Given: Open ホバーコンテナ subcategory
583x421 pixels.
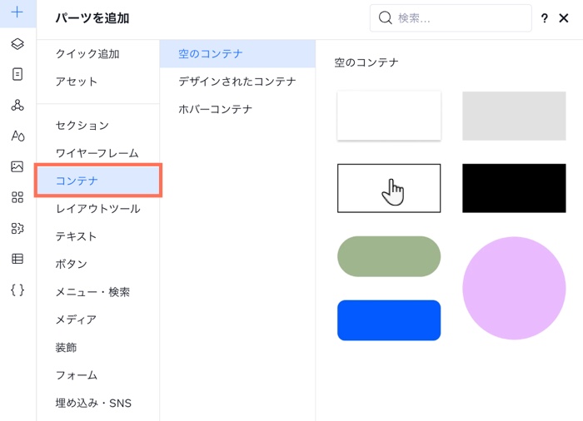Looking at the screenshot, I should click(x=215, y=109).
